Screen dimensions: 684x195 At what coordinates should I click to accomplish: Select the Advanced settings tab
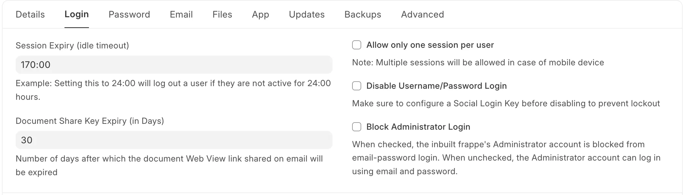point(422,15)
